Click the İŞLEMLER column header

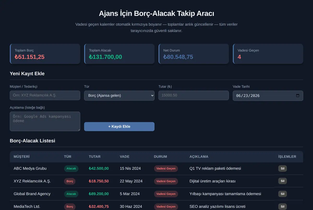pyautogui.click(x=287, y=157)
